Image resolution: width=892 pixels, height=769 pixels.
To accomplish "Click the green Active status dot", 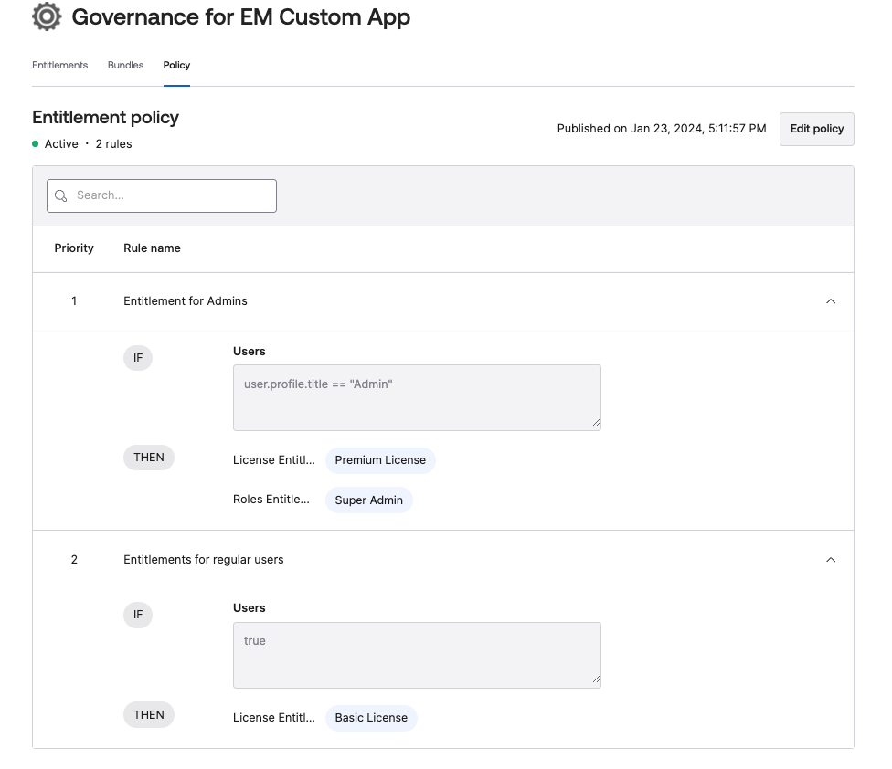I will (x=37, y=143).
